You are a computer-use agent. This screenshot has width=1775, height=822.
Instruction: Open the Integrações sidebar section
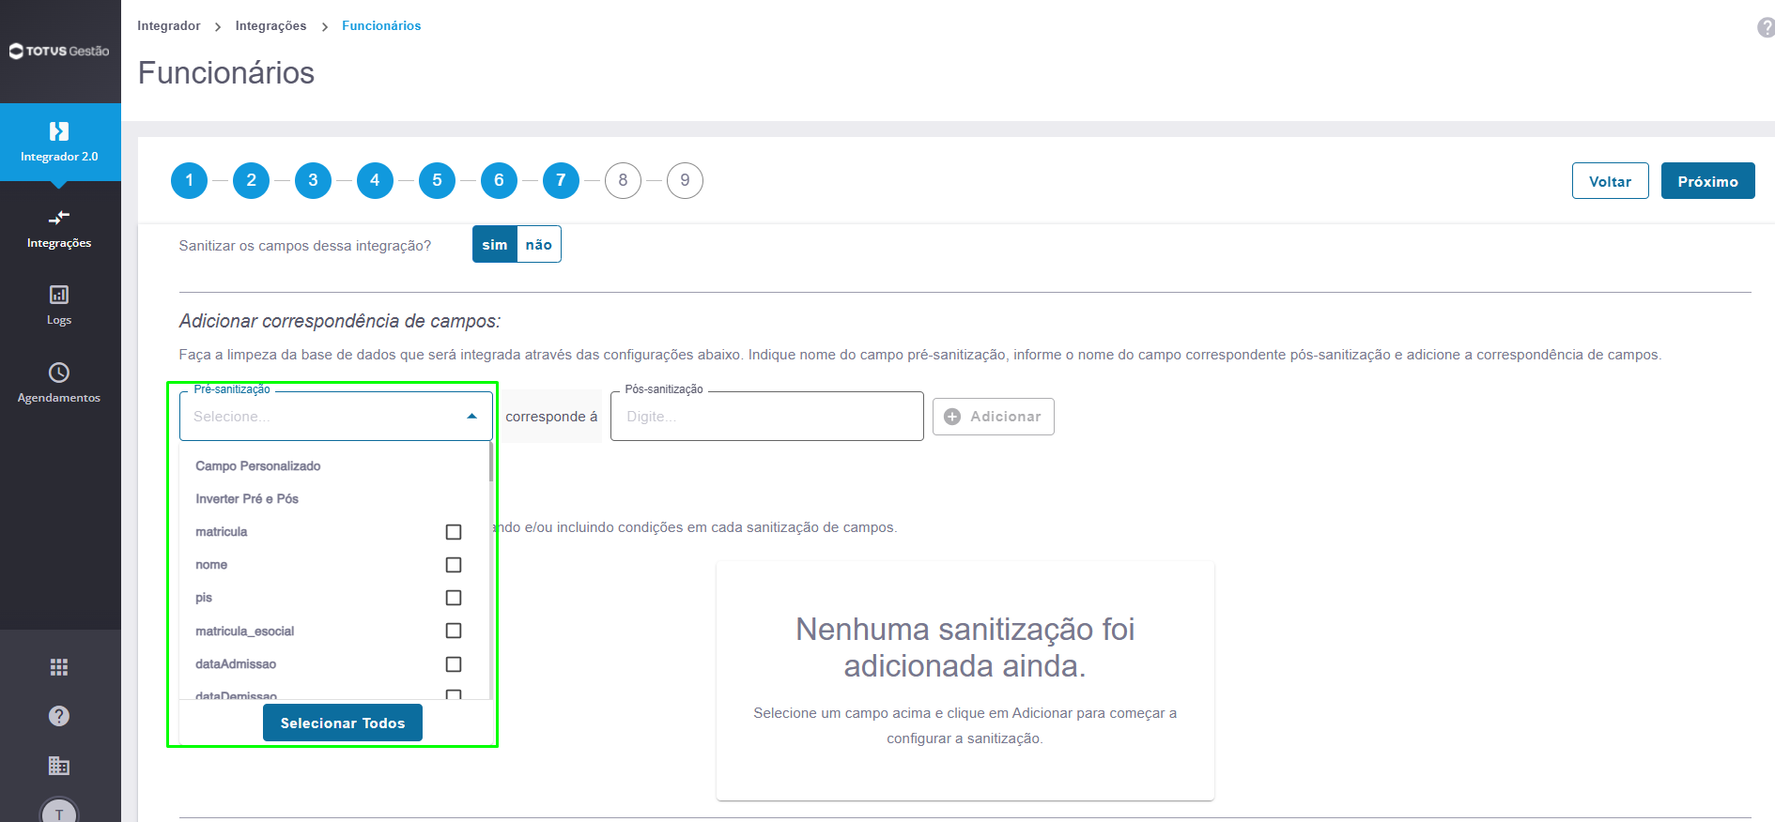59,229
